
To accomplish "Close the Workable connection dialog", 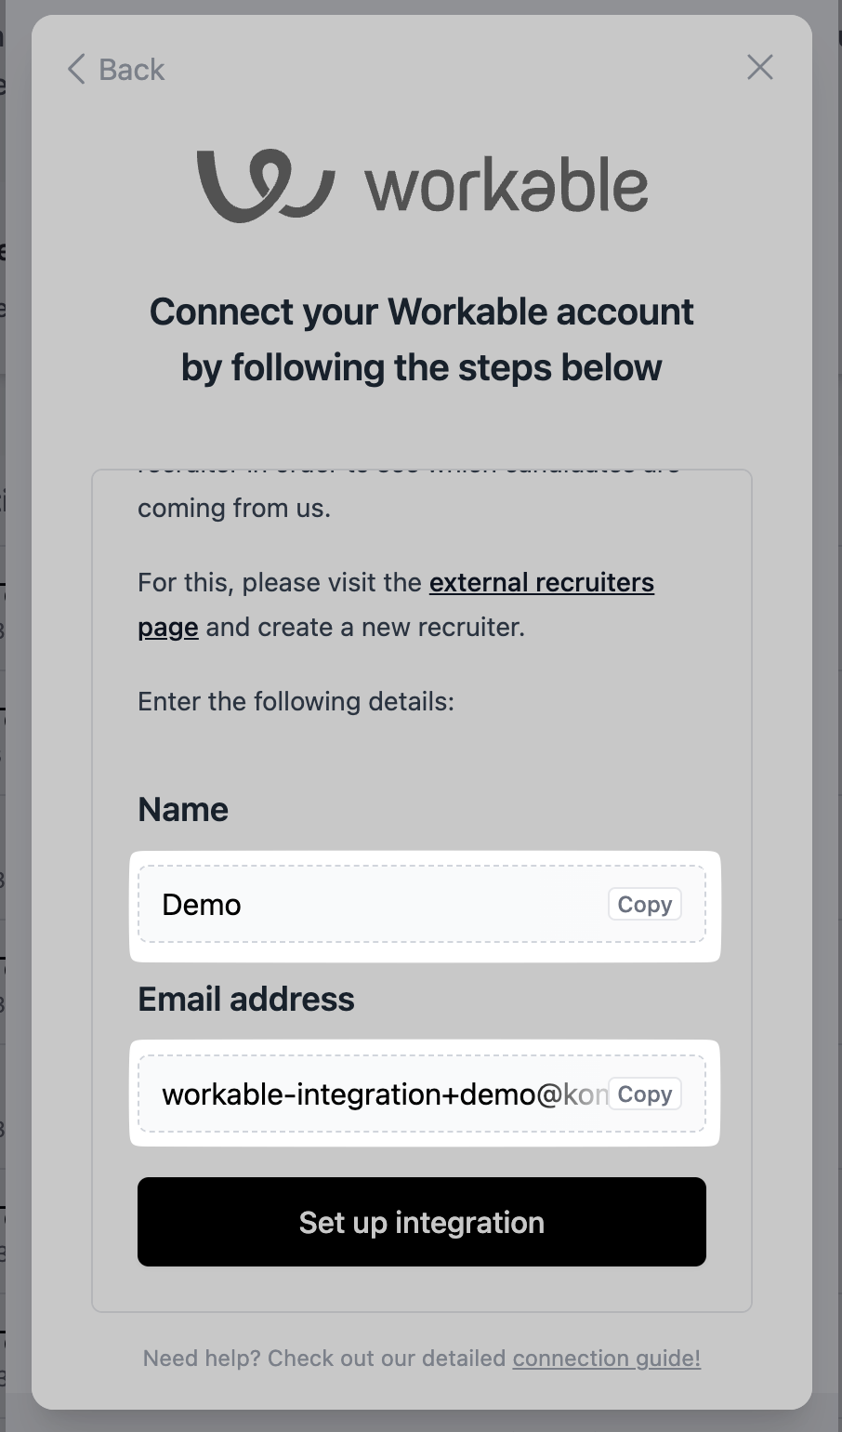I will (759, 67).
